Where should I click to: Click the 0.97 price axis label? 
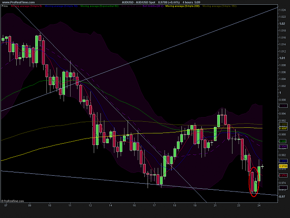(282, 197)
